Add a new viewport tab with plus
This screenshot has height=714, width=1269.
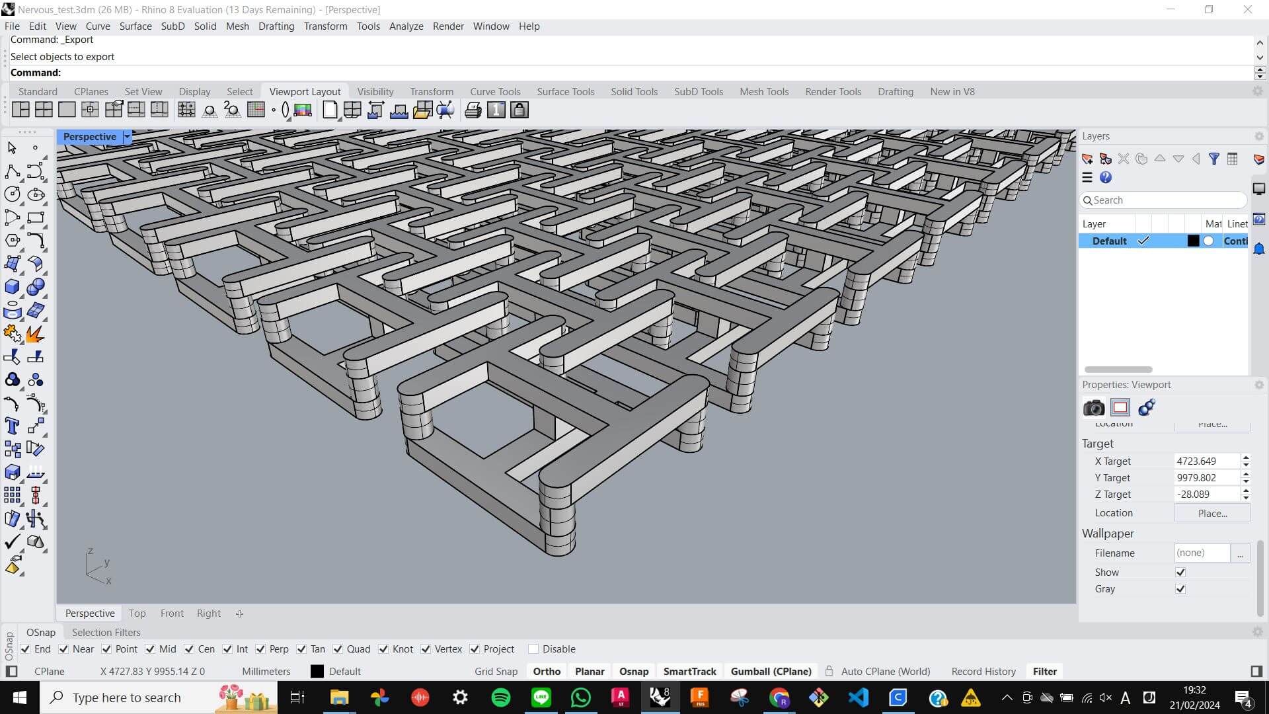(239, 614)
